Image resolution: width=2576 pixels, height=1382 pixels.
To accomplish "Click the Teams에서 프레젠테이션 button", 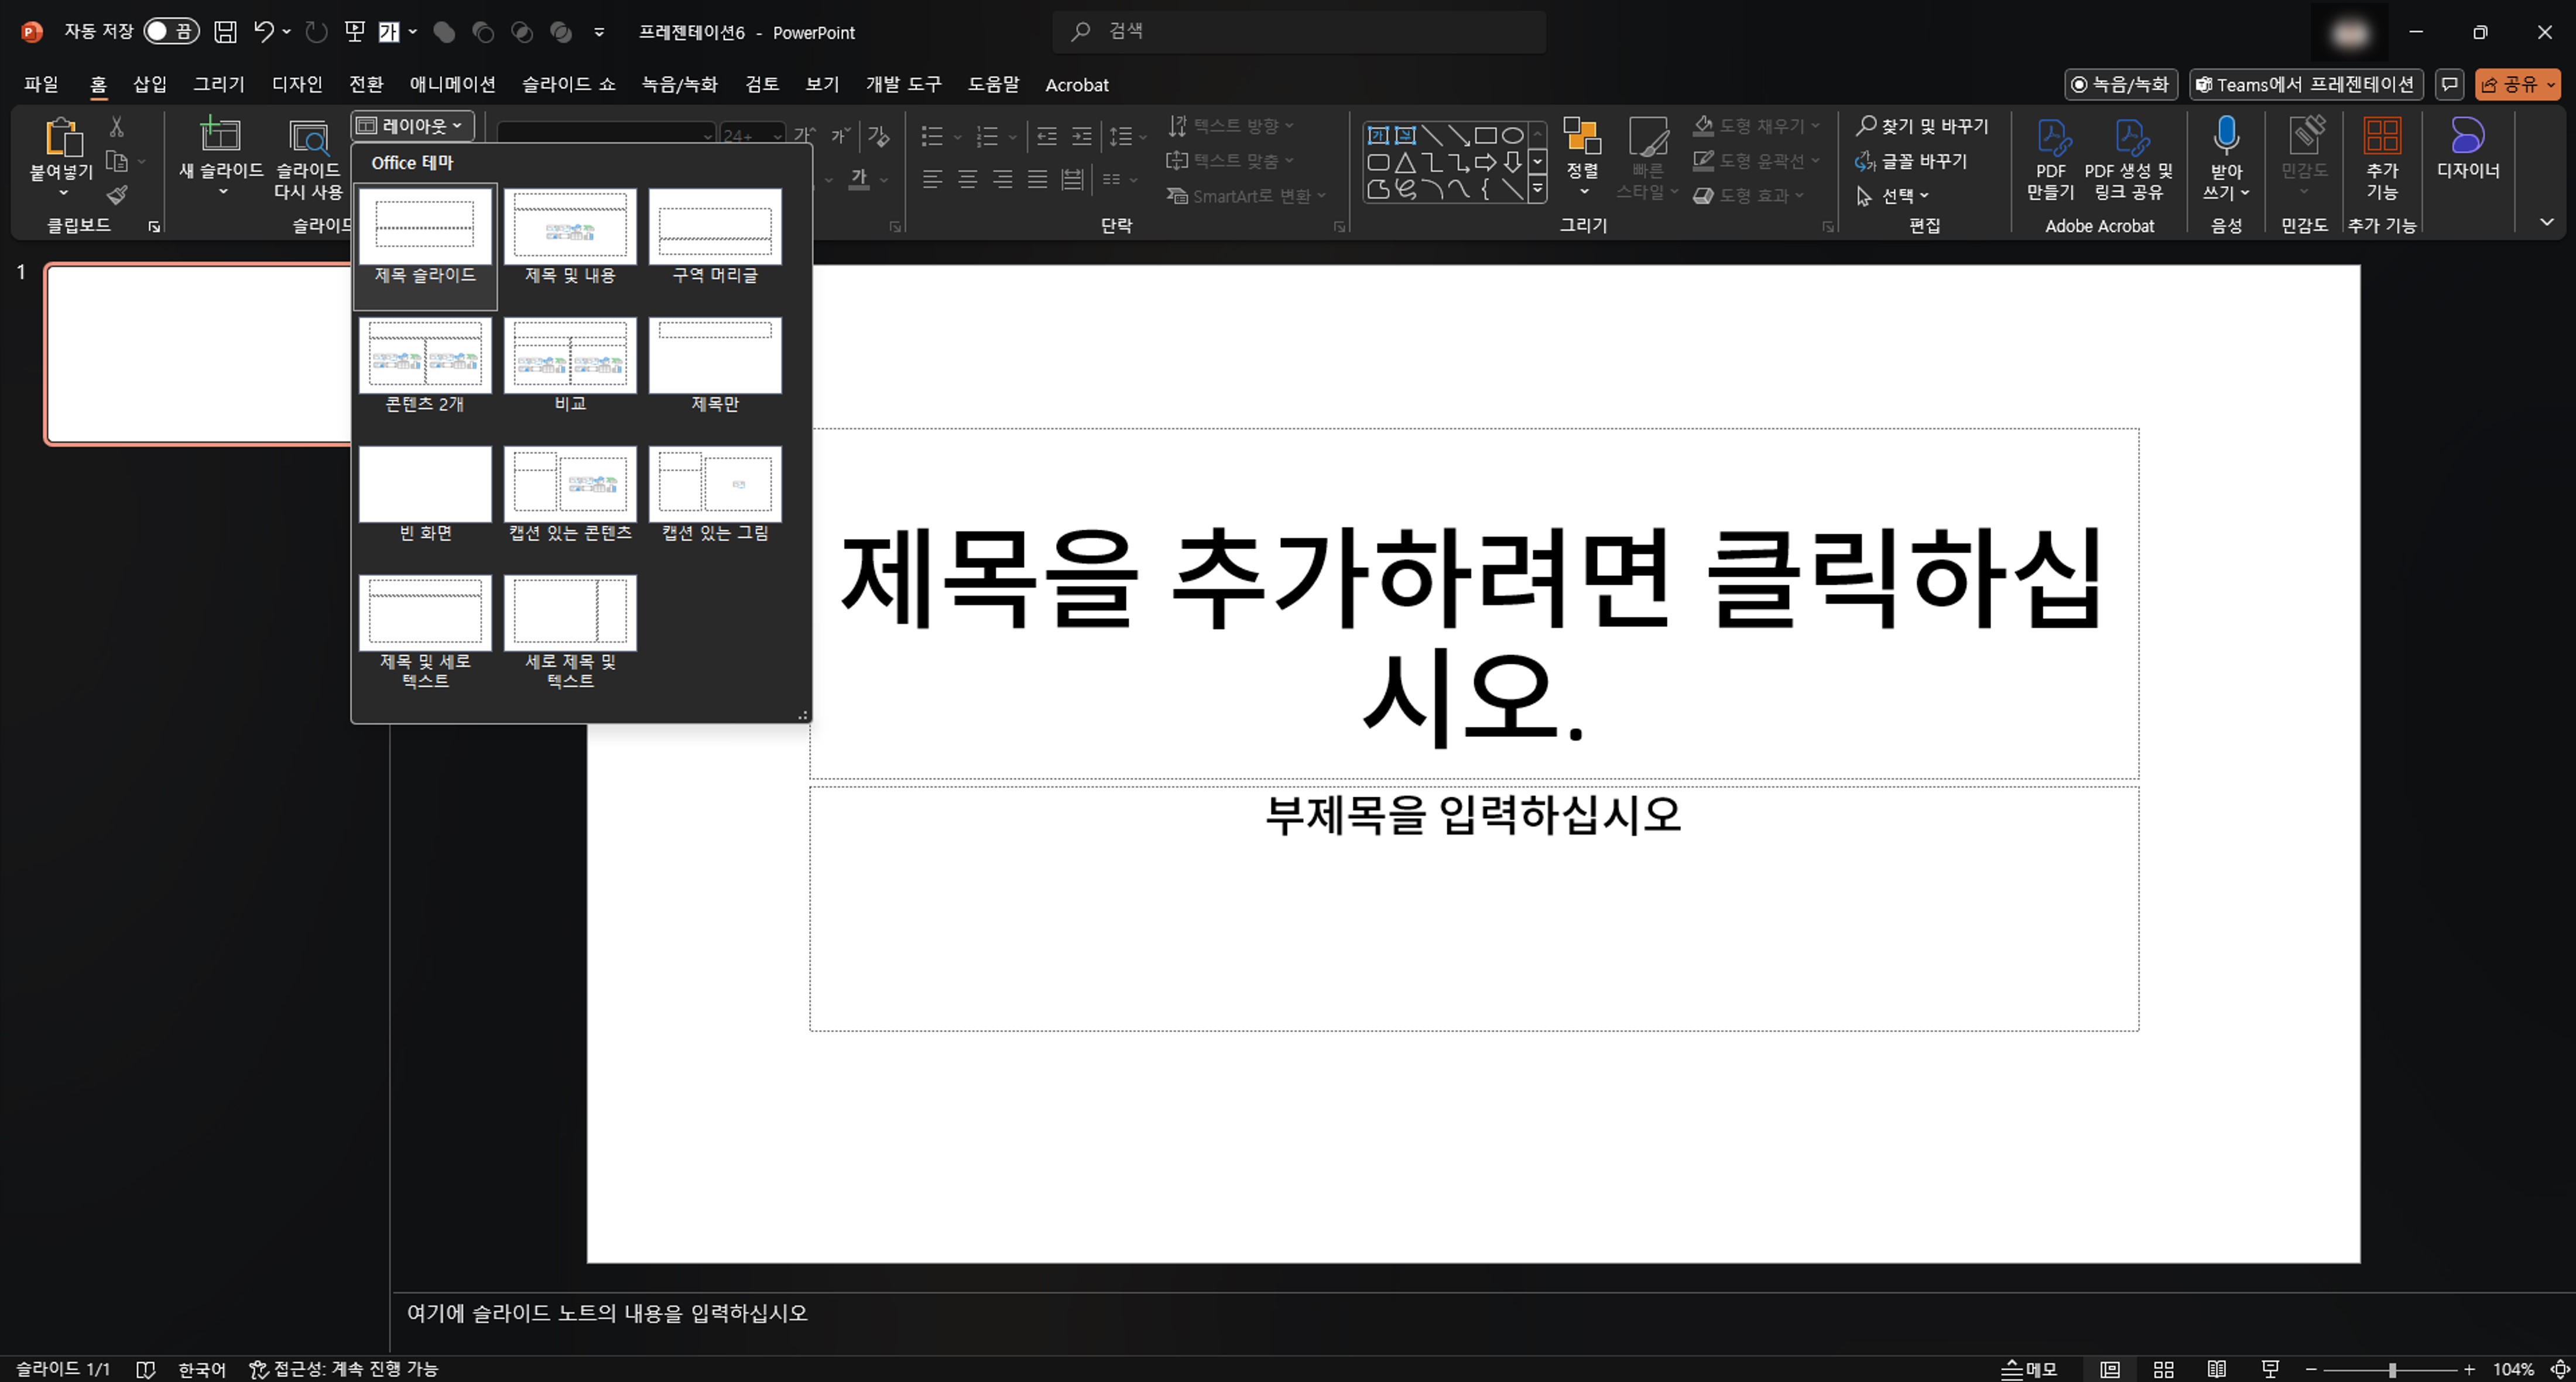I will pyautogui.click(x=2306, y=84).
